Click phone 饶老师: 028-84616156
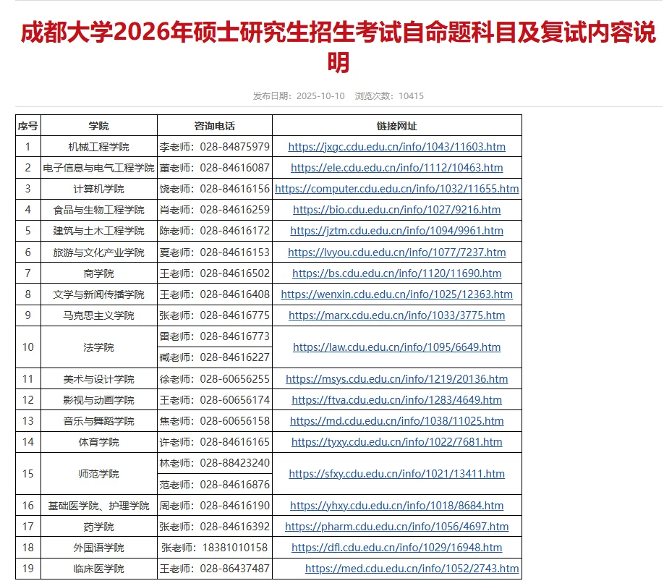This screenshot has height=586, width=664. coord(215,189)
